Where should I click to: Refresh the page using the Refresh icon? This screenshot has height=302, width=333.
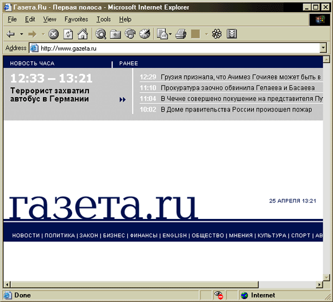pos(68,34)
